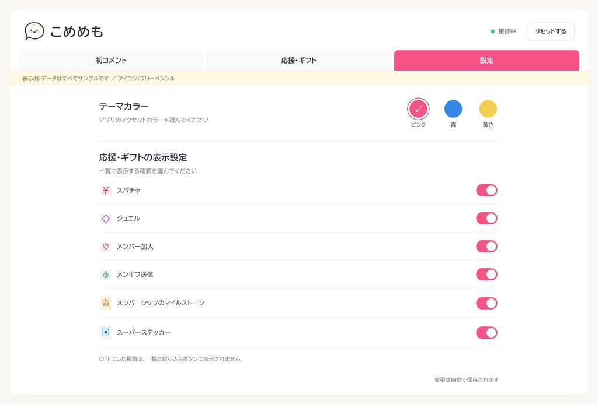This screenshot has height=404, width=598.
Task: Click the green 接続中 status dot
Action: point(492,31)
